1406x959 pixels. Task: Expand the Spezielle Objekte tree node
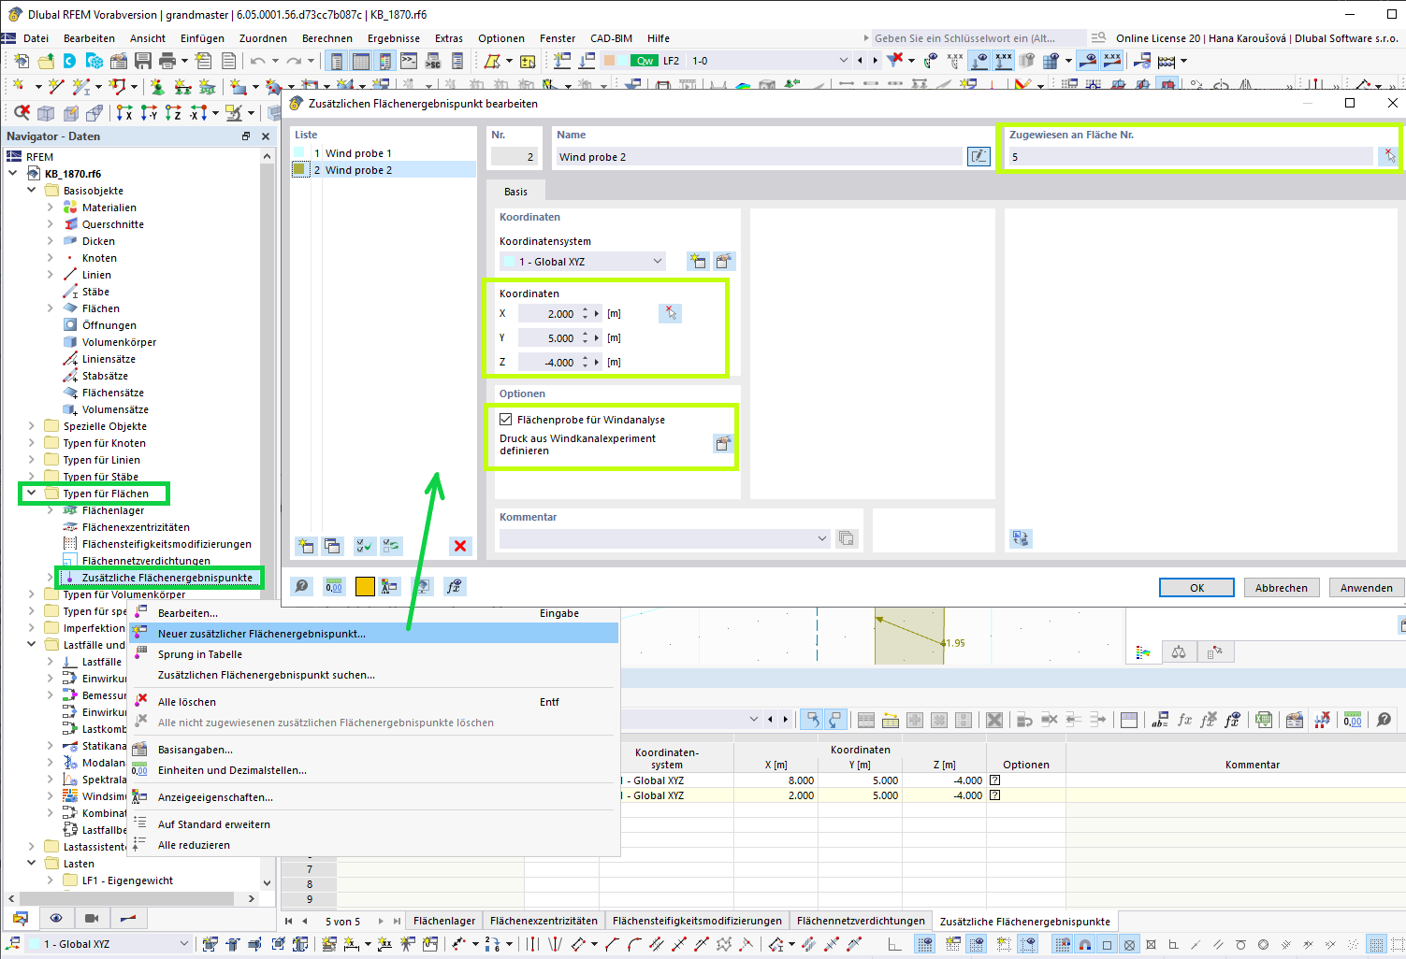click(32, 426)
